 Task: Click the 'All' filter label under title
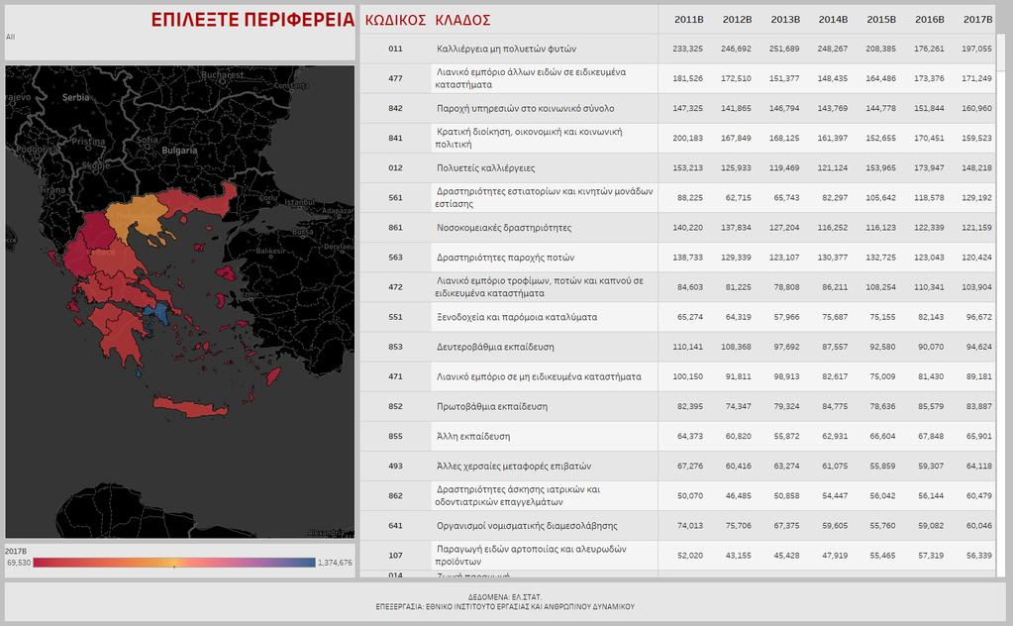tap(10, 37)
